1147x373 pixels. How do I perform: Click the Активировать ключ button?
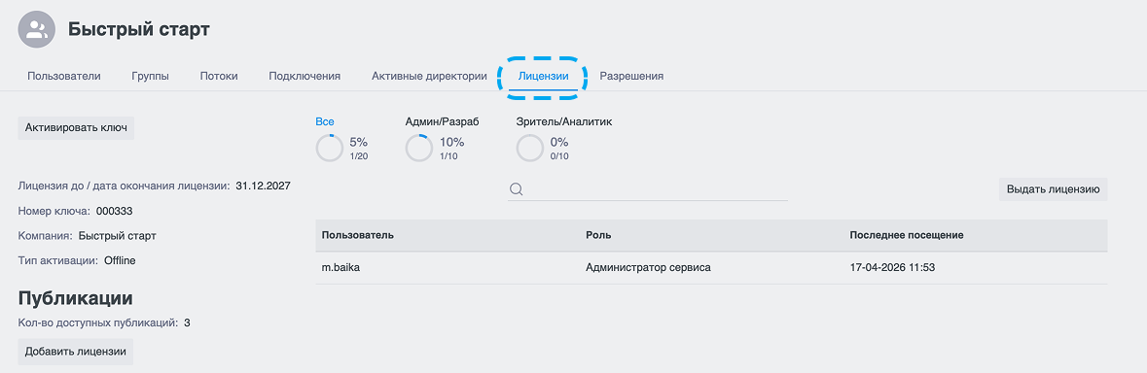pyautogui.click(x=76, y=128)
